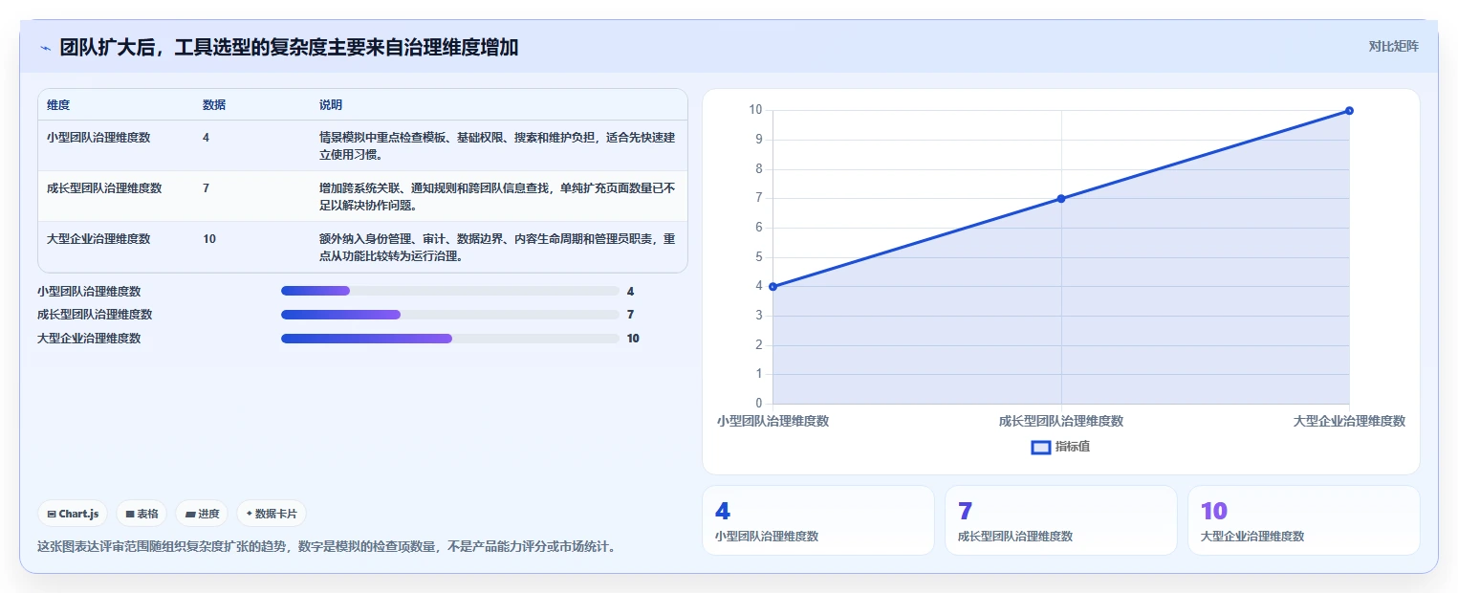Click the card title 团队扩大后，工具选型的复杂度
Image resolution: width=1458 pixels, height=593 pixels.
(x=289, y=47)
